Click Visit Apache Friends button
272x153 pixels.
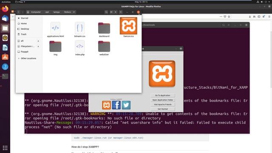pos(162,105)
